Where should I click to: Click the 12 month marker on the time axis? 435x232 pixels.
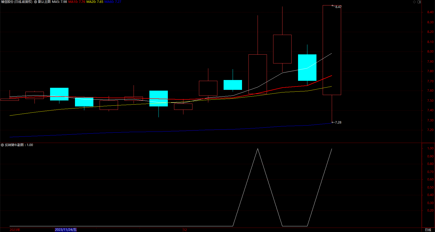[185, 230]
